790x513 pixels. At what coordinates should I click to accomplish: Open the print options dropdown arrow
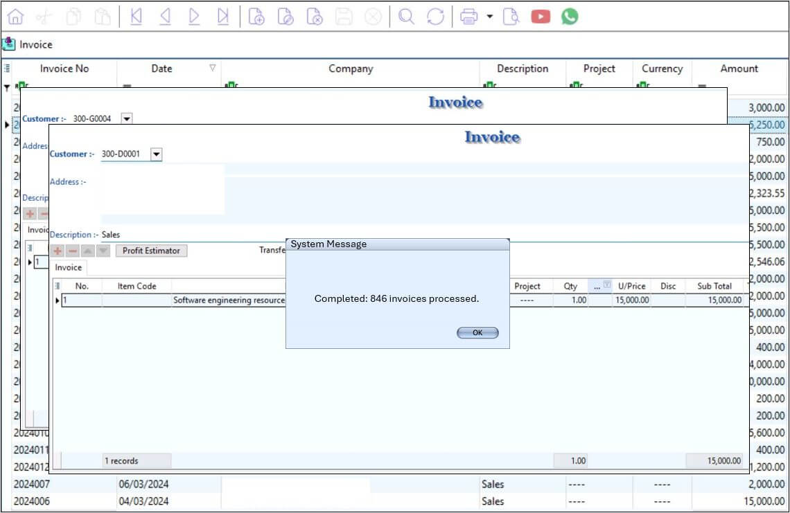click(490, 17)
